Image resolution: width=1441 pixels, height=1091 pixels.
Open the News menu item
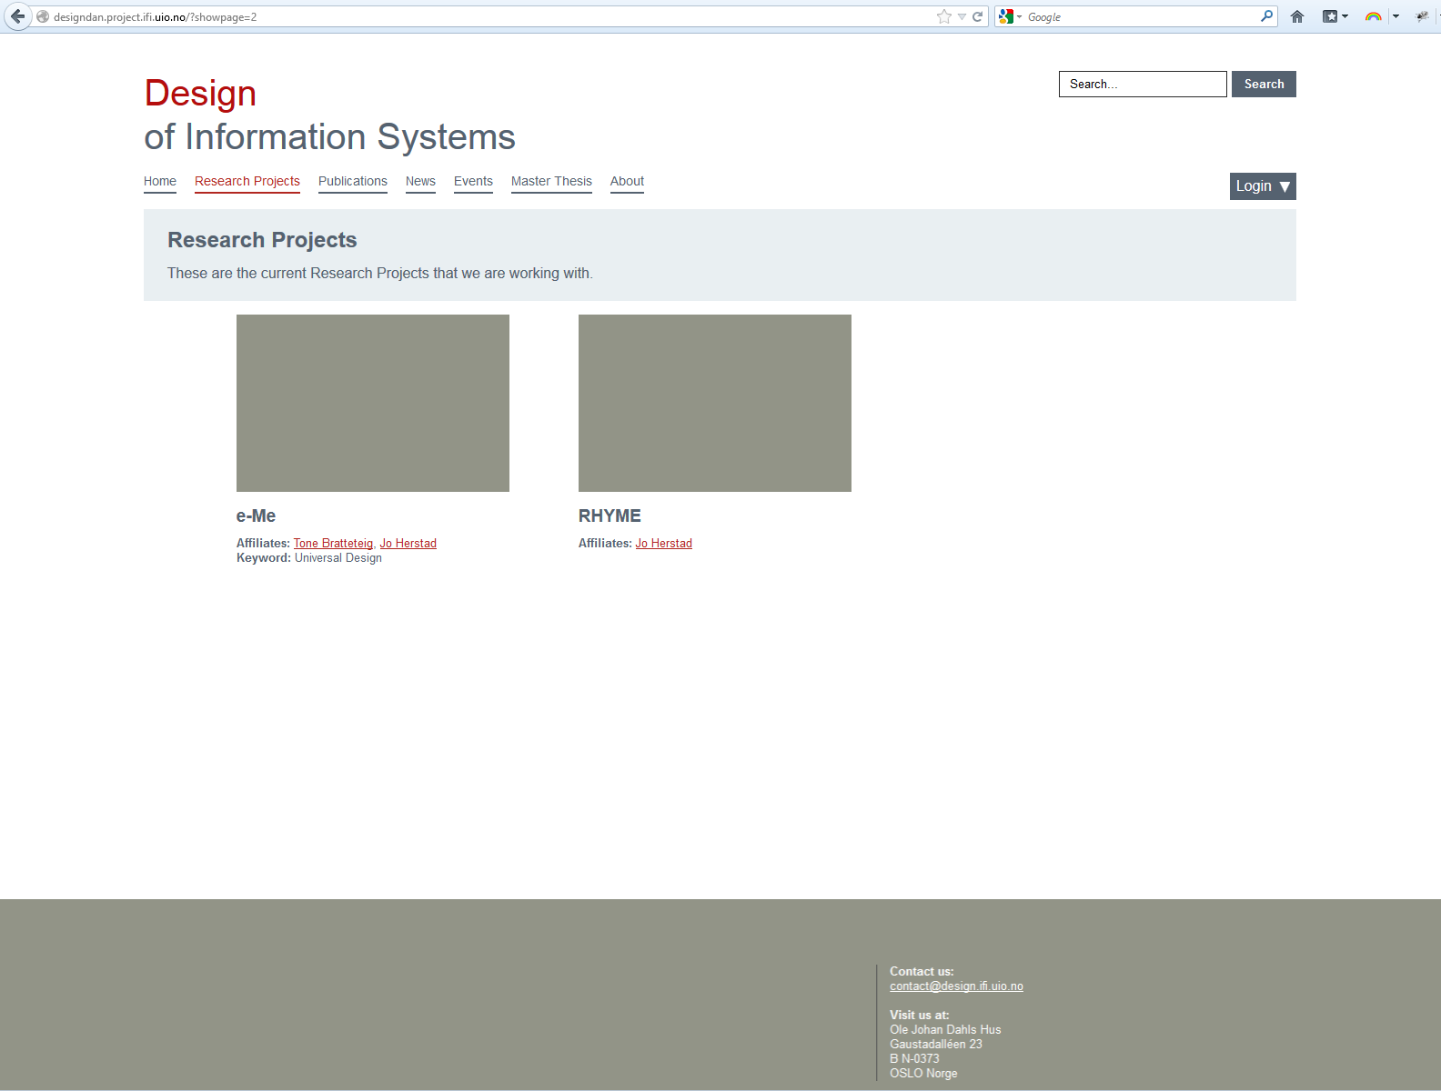[x=420, y=181]
